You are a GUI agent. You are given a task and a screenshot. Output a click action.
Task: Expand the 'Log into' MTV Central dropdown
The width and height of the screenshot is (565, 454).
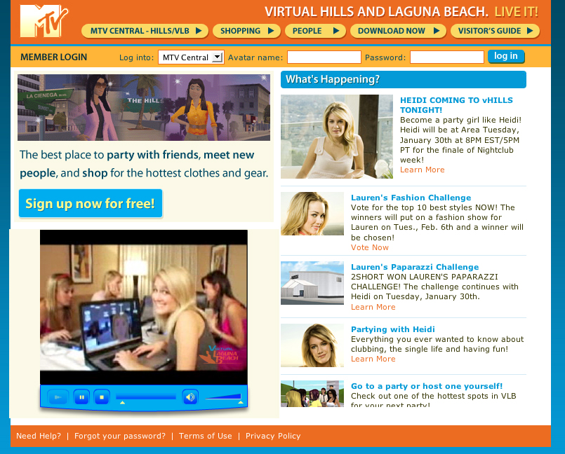pos(191,57)
